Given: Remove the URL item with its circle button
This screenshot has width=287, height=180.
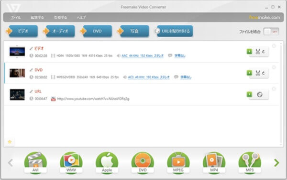Looking at the screenshot, I should pos(274,89).
